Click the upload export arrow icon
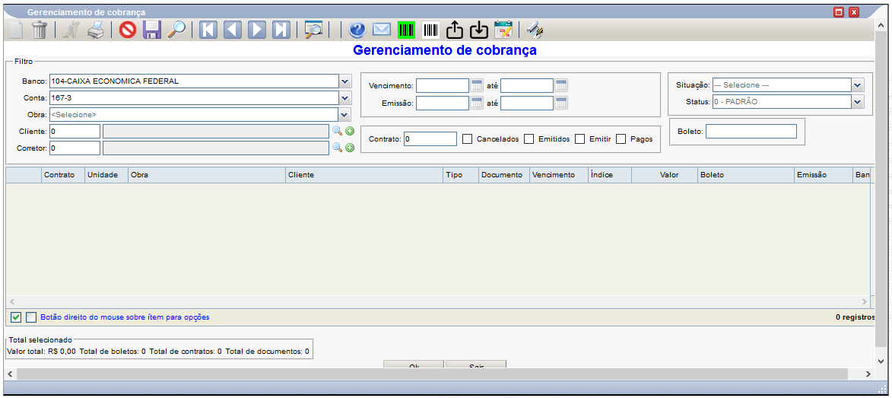This screenshot has width=892, height=398. pos(455,30)
